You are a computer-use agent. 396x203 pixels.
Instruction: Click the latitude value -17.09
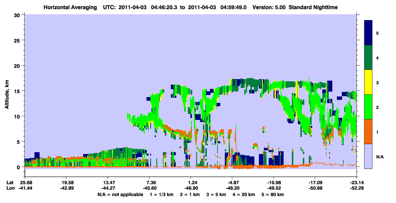[315, 183]
